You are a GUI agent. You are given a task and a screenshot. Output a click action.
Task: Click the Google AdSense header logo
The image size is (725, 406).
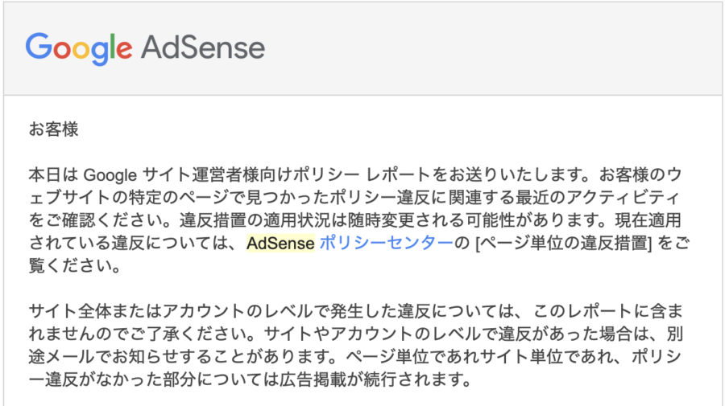tap(145, 48)
